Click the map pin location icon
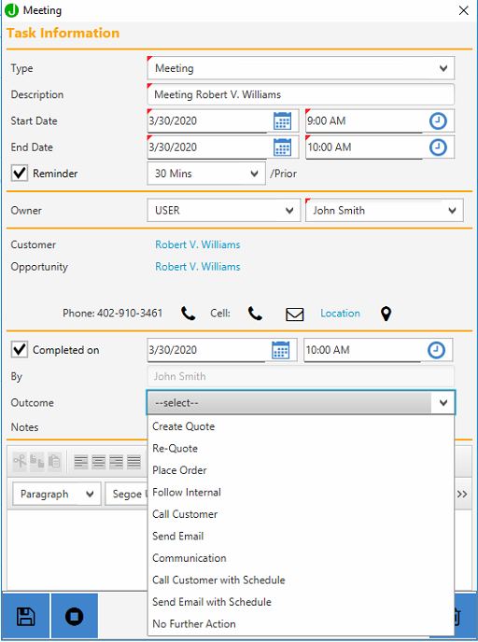 coord(386,314)
